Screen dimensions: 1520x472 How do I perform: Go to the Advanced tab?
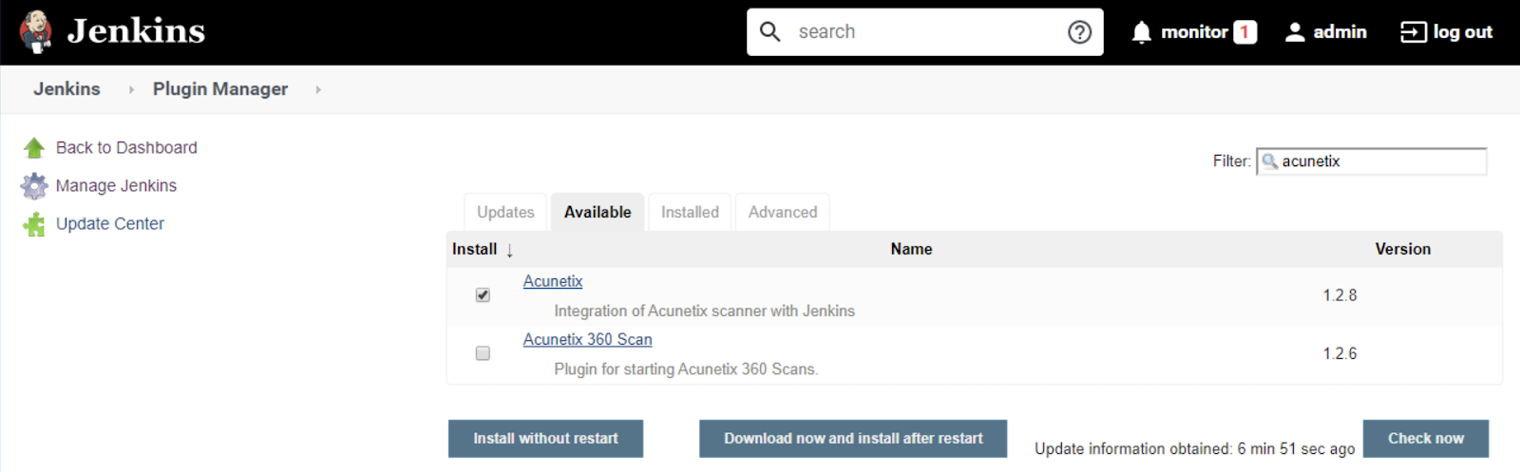tap(783, 212)
